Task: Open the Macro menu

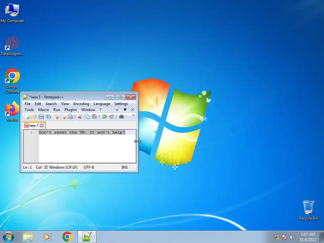Action: [44, 110]
